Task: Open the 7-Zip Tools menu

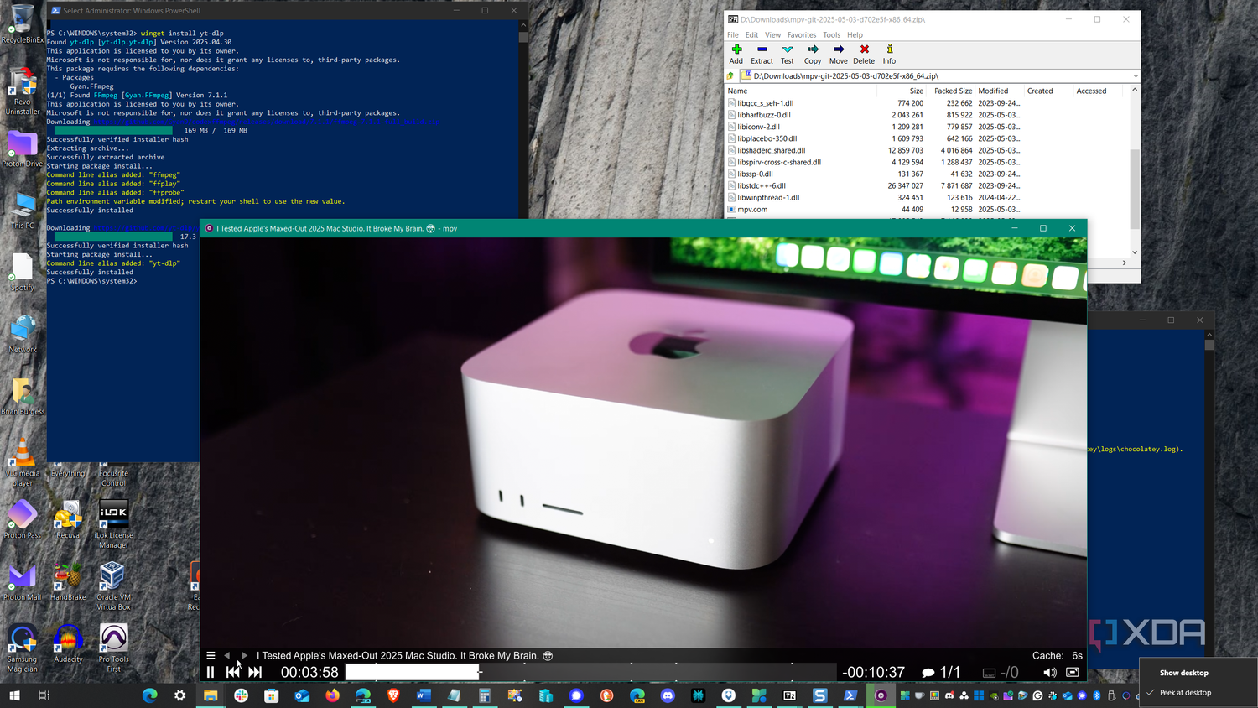Action: tap(831, 35)
